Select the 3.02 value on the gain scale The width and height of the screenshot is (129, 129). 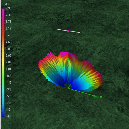click(x=9, y=56)
